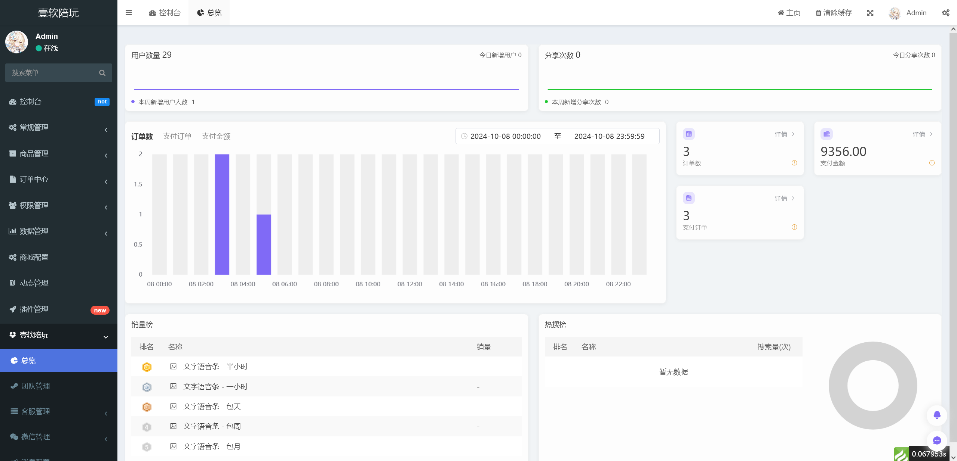Expand the 常规管理 sidebar menu

[58, 128]
